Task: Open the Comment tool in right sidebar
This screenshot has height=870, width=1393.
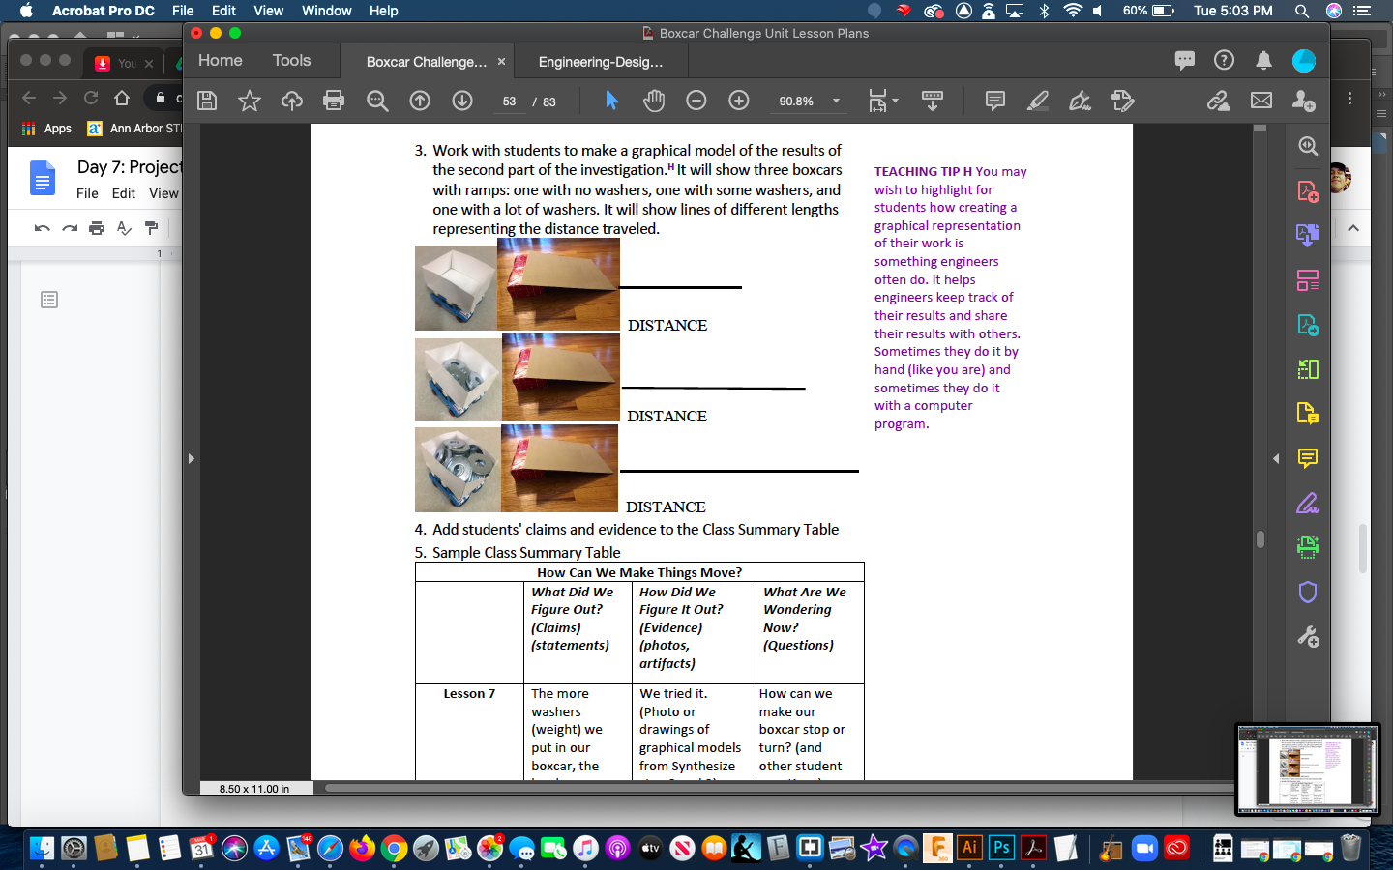Action: point(1308,458)
